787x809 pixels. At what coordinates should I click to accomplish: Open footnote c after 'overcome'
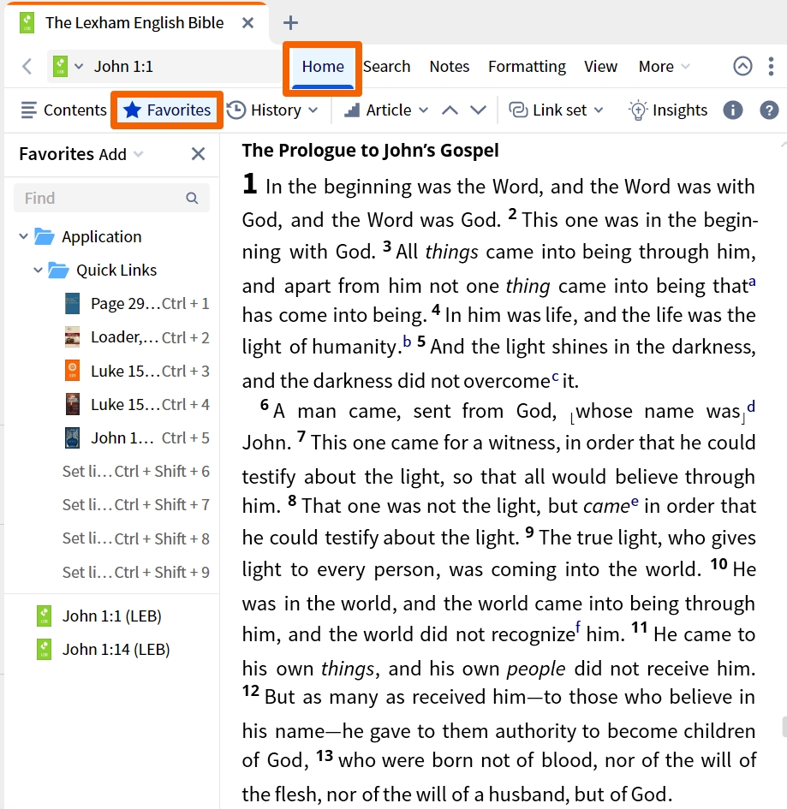[x=555, y=376]
